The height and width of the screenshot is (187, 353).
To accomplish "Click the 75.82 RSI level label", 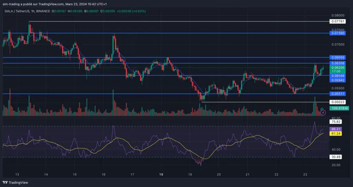I will point(336,121).
